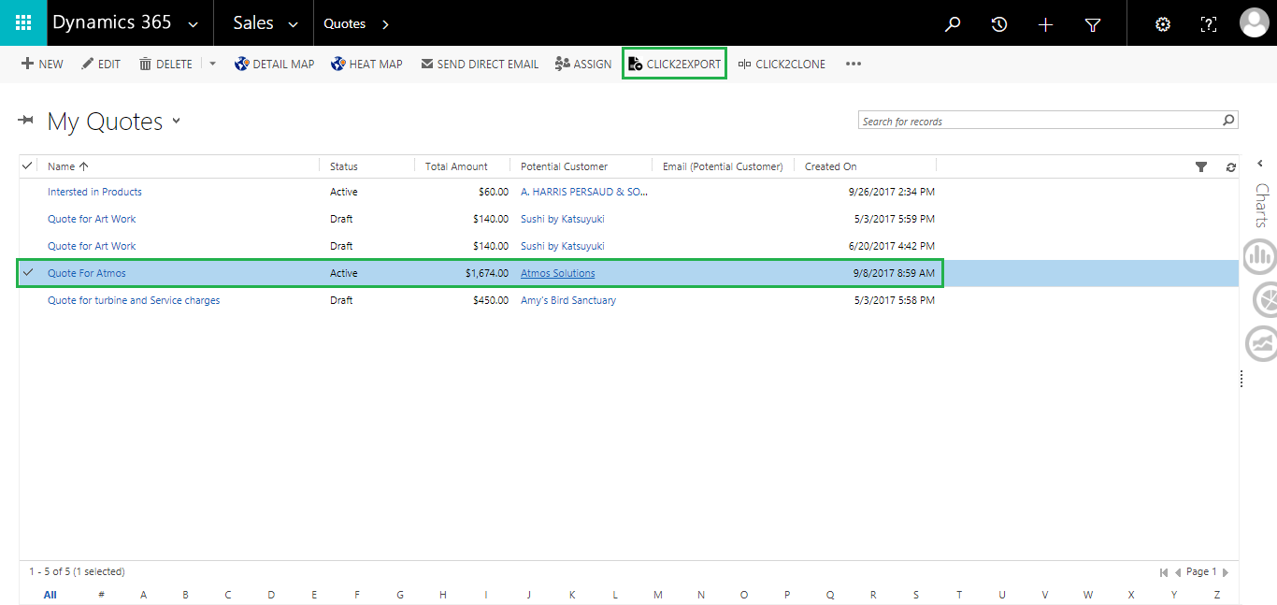Click the Edit toolbar button
Image resolution: width=1277 pixels, height=605 pixels.
(x=101, y=65)
